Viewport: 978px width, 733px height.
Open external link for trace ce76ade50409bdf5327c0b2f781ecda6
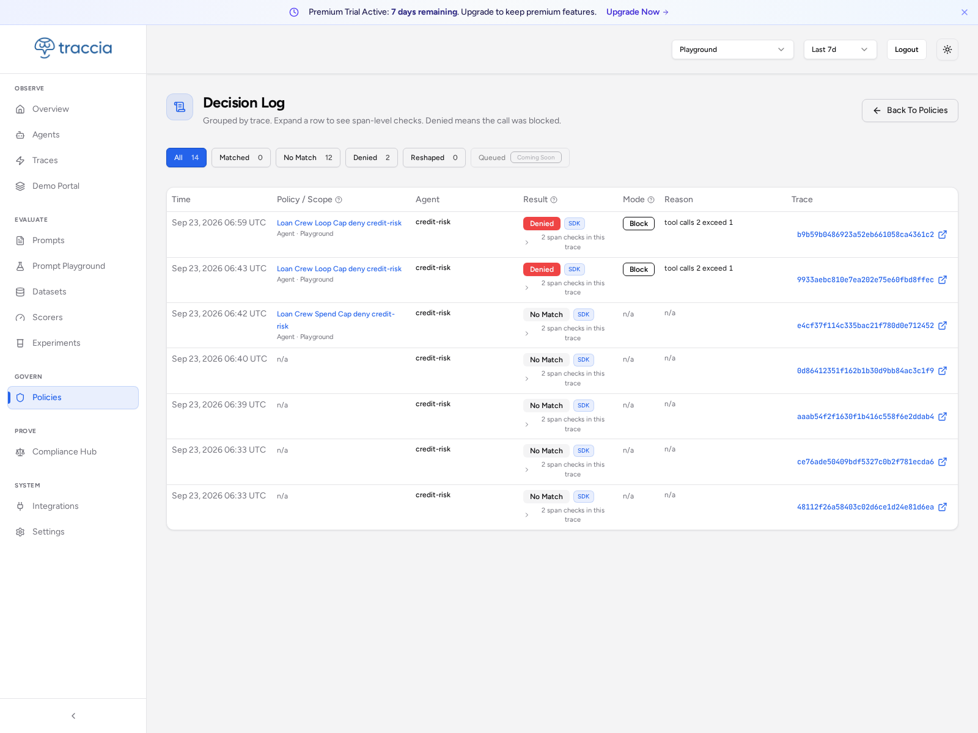pyautogui.click(x=943, y=462)
